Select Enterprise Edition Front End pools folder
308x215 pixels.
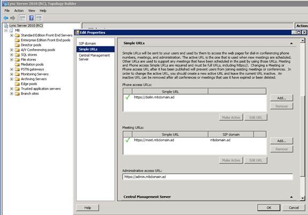coord(45,40)
